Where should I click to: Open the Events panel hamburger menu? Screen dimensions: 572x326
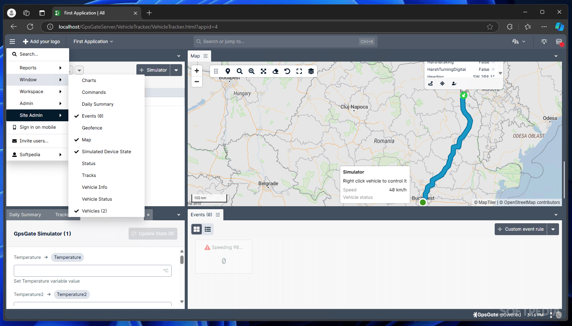[218, 215]
